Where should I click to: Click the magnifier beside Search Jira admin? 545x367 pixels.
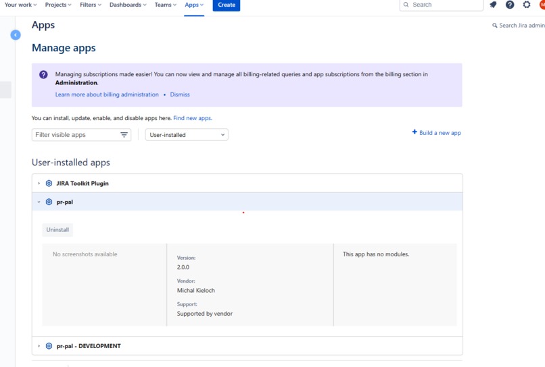tap(494, 26)
